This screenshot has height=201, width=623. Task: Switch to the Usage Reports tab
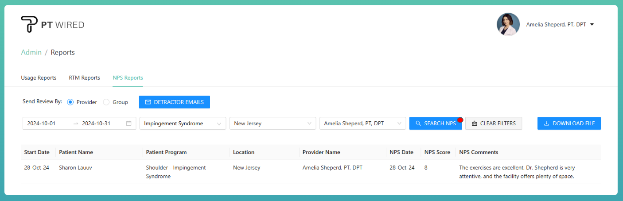(39, 78)
